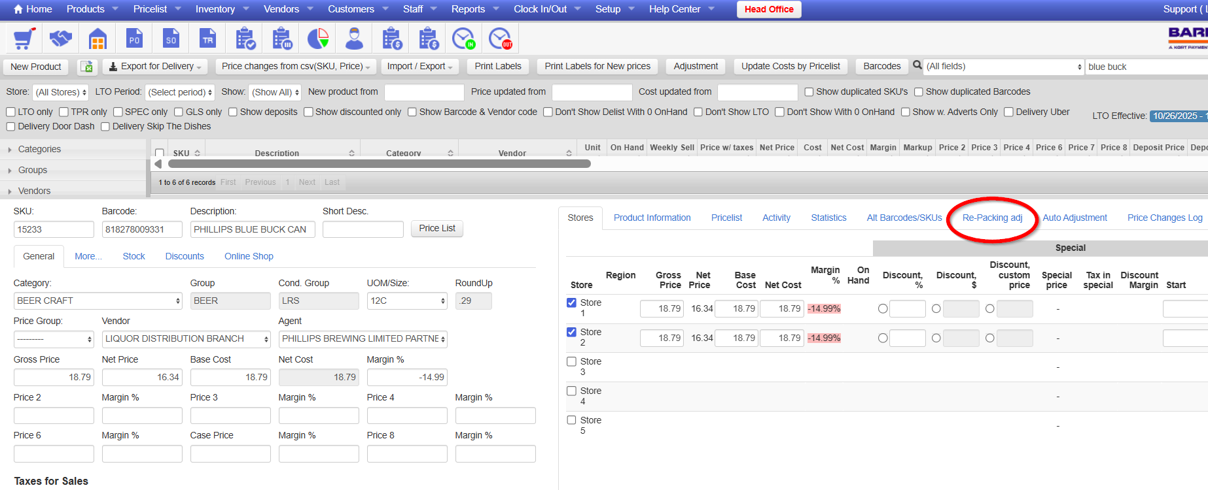Enable Show duplicated SKU's
The width and height of the screenshot is (1208, 490).
(x=809, y=91)
